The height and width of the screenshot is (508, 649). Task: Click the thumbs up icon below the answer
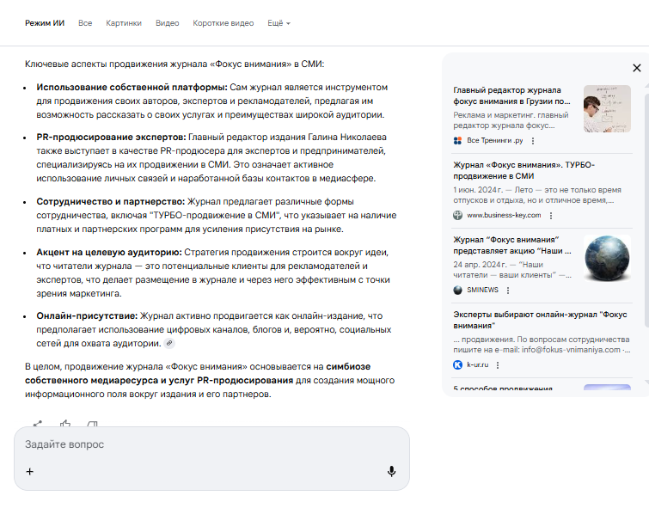pos(64,424)
